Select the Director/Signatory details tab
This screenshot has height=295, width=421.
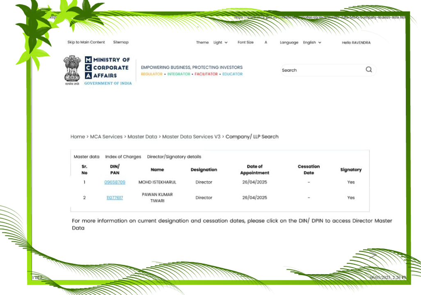(174, 157)
